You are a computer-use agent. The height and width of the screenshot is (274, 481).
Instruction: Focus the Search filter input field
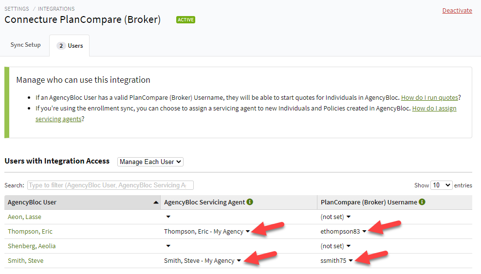point(111,185)
